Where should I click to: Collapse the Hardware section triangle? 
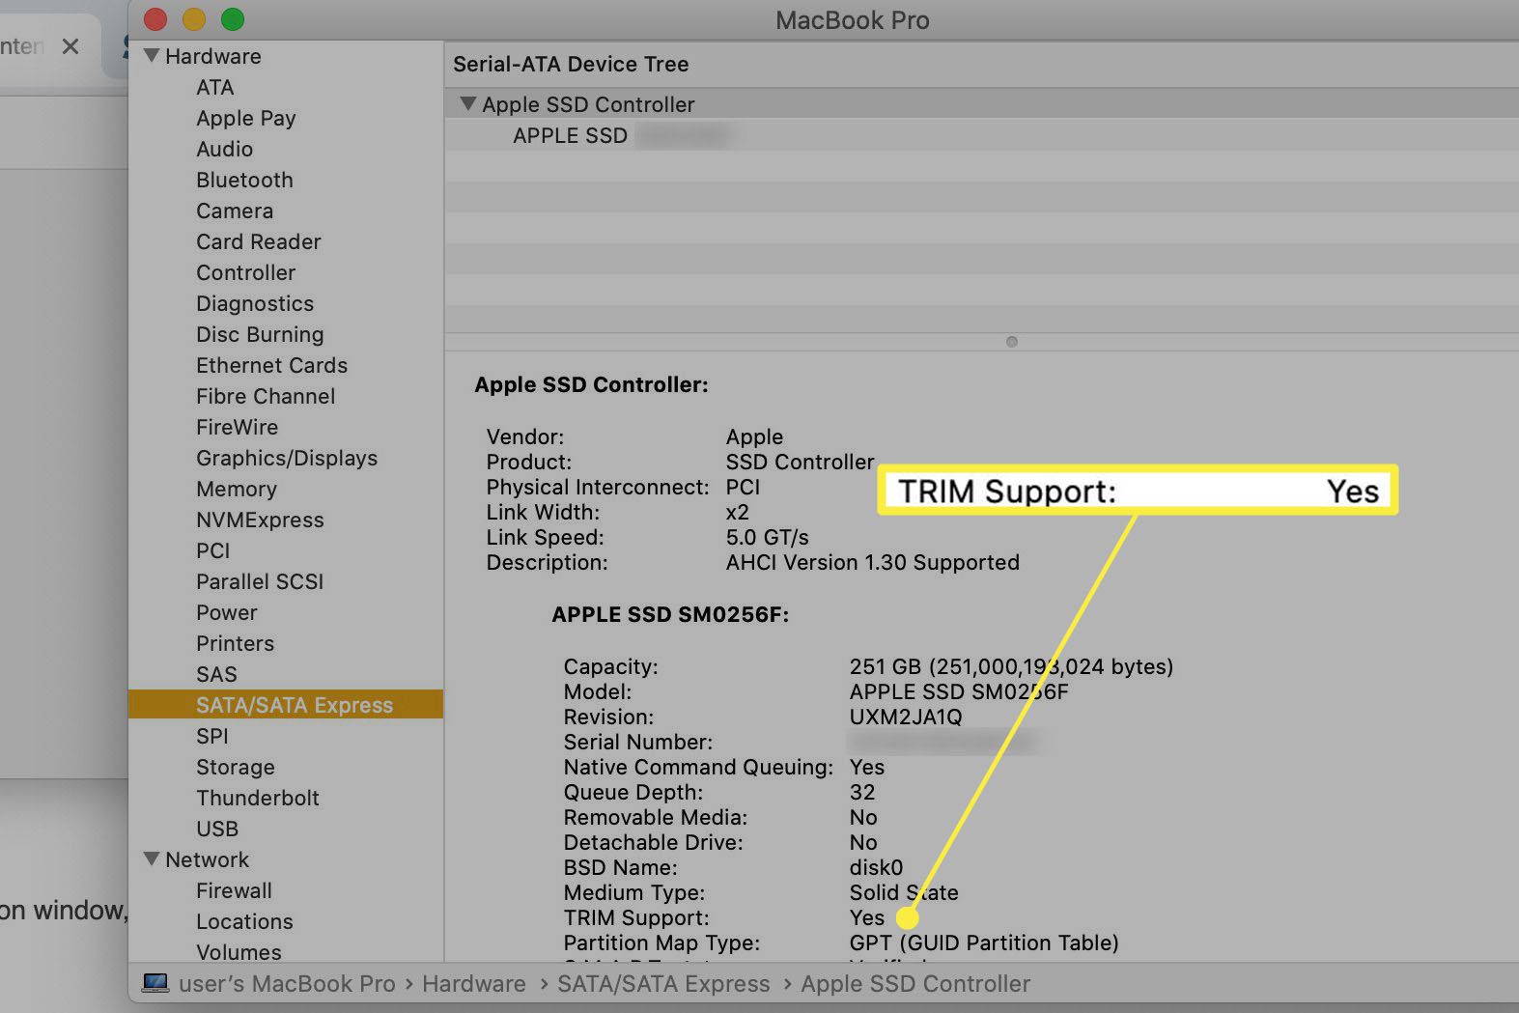click(x=152, y=56)
